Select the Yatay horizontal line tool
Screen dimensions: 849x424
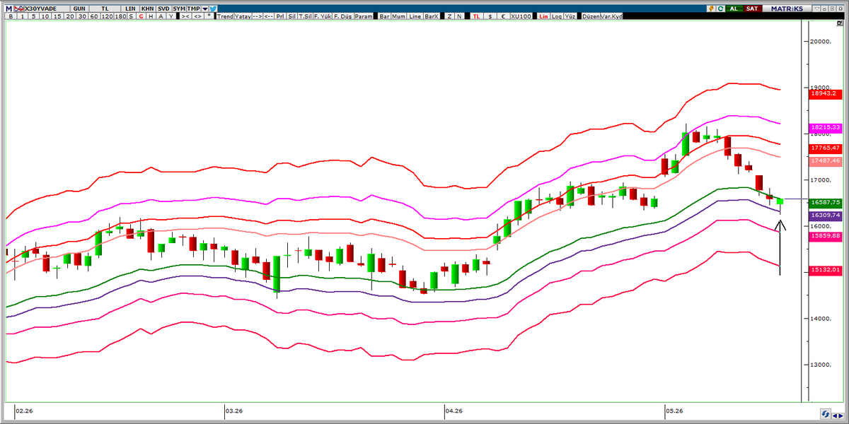pos(242,16)
